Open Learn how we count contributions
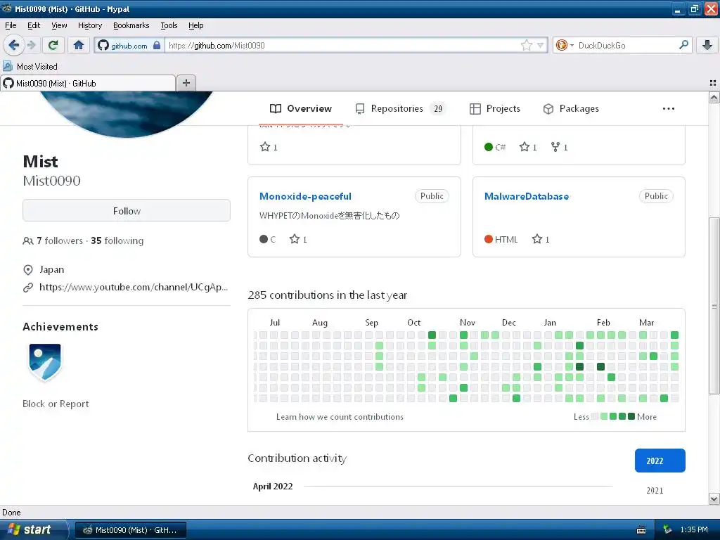720x540 pixels. 340,416
